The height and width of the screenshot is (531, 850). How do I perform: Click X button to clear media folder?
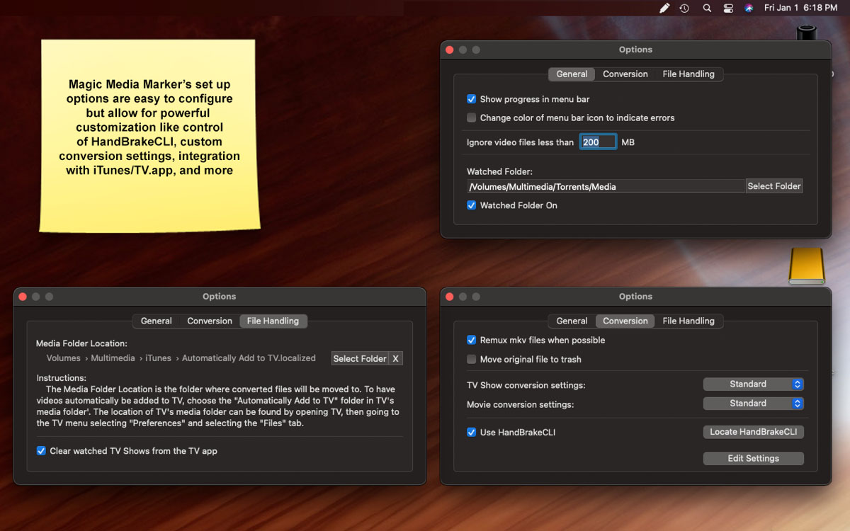click(395, 358)
